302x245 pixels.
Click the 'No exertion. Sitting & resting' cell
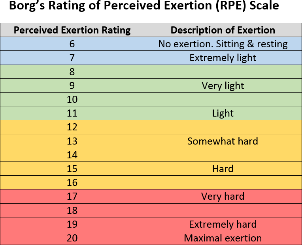point(223,44)
